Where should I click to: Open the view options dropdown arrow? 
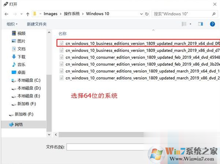pyautogui.click(x=190, y=24)
